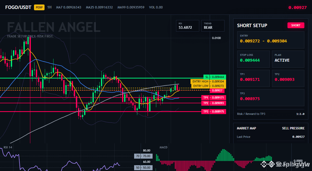Click the STOP LOSS 0.009444 card
Image resolution: width=312 pixels, height=171 pixels.
click(x=253, y=59)
